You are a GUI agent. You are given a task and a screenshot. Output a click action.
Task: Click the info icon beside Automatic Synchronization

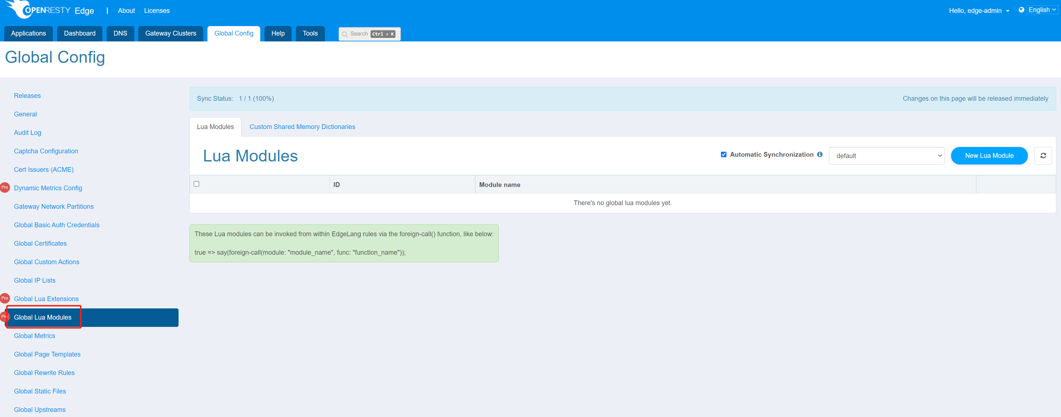[x=820, y=154]
